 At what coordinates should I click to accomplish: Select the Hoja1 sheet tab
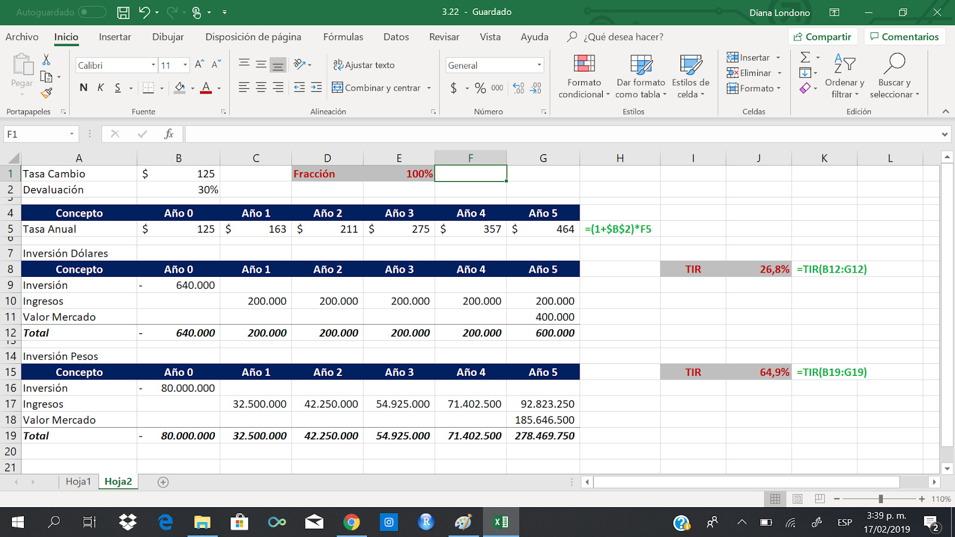pos(78,482)
